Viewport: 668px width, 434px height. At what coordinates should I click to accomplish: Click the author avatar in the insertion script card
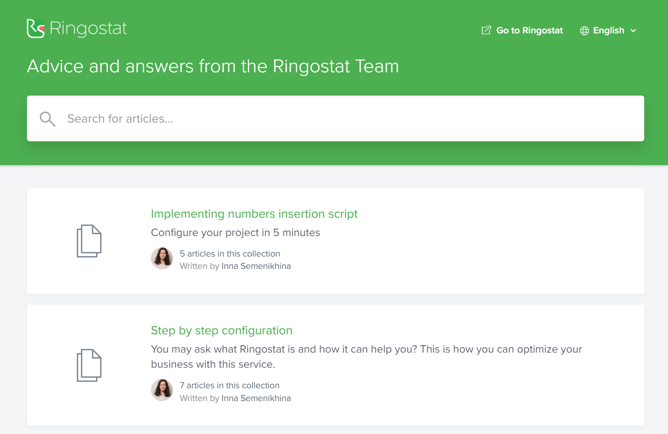point(162,258)
